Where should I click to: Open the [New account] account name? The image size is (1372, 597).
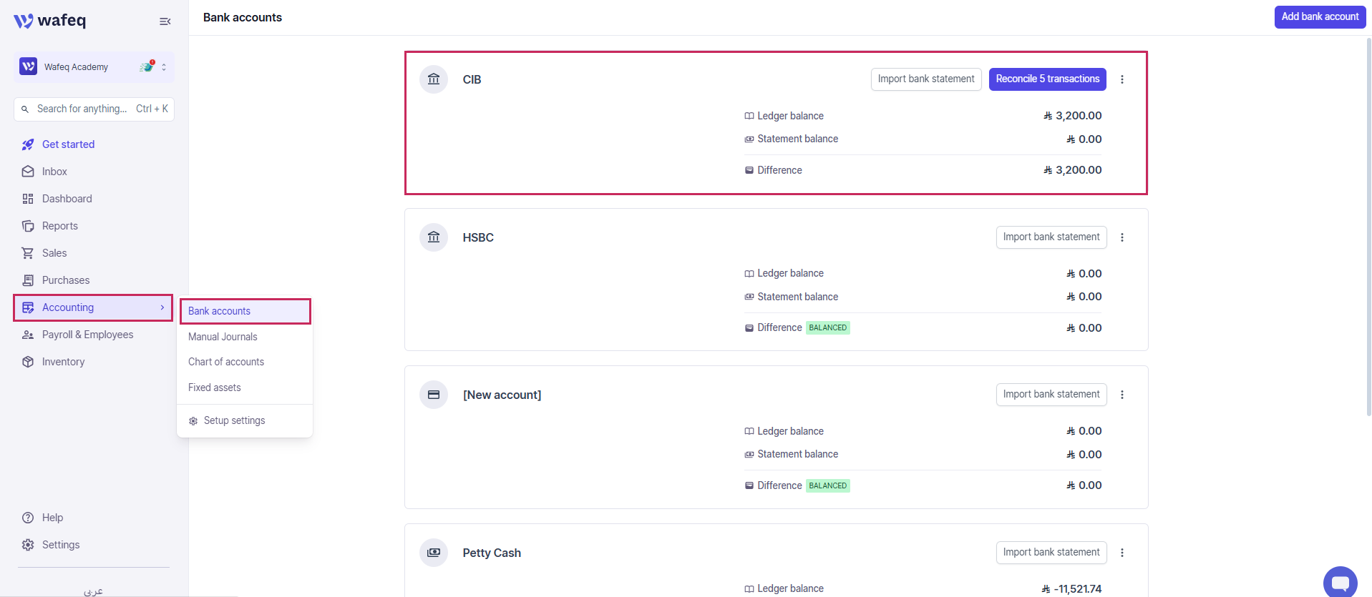click(x=502, y=395)
